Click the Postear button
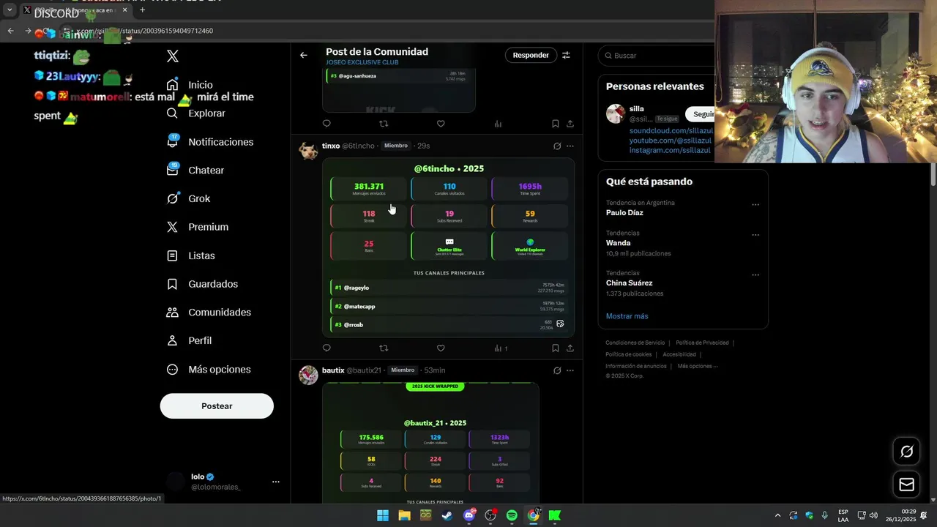 point(217,406)
